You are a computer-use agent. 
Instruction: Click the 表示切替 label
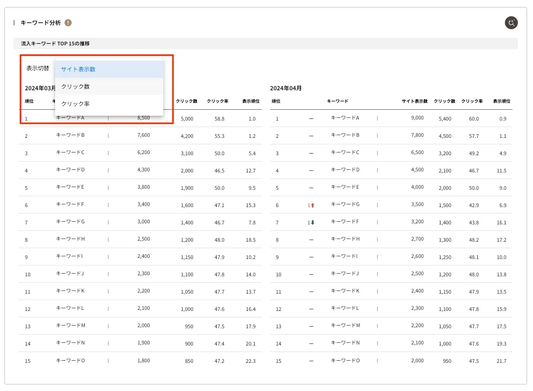(x=38, y=68)
